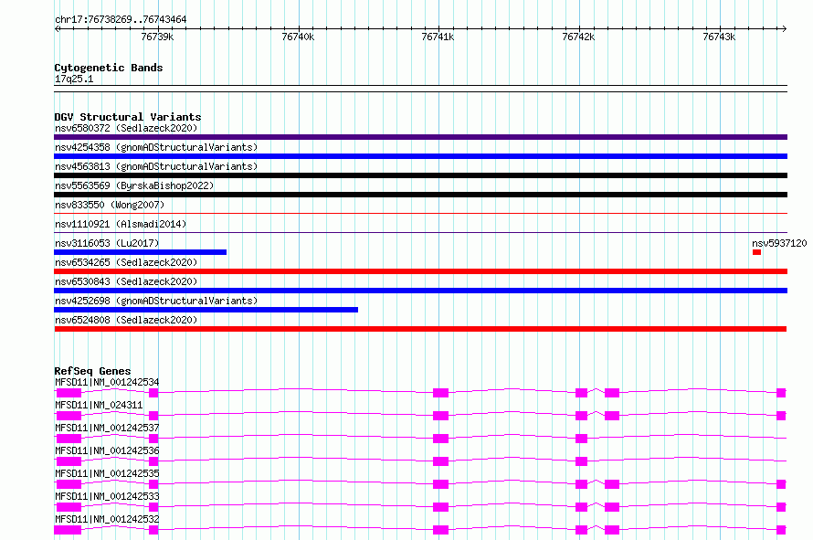Click the 76740k ruler tick label

(x=298, y=37)
